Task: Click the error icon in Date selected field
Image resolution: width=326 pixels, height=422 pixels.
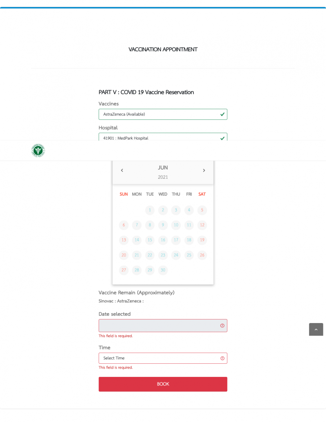Action: click(x=222, y=325)
